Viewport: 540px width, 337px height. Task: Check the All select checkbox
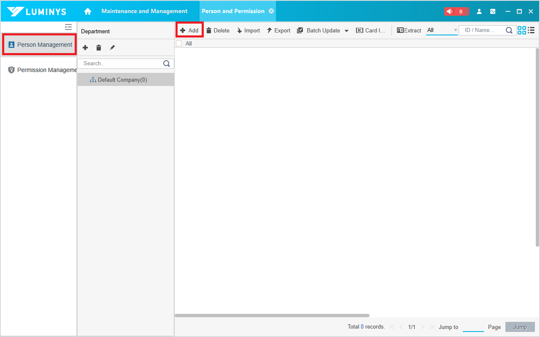(x=179, y=43)
